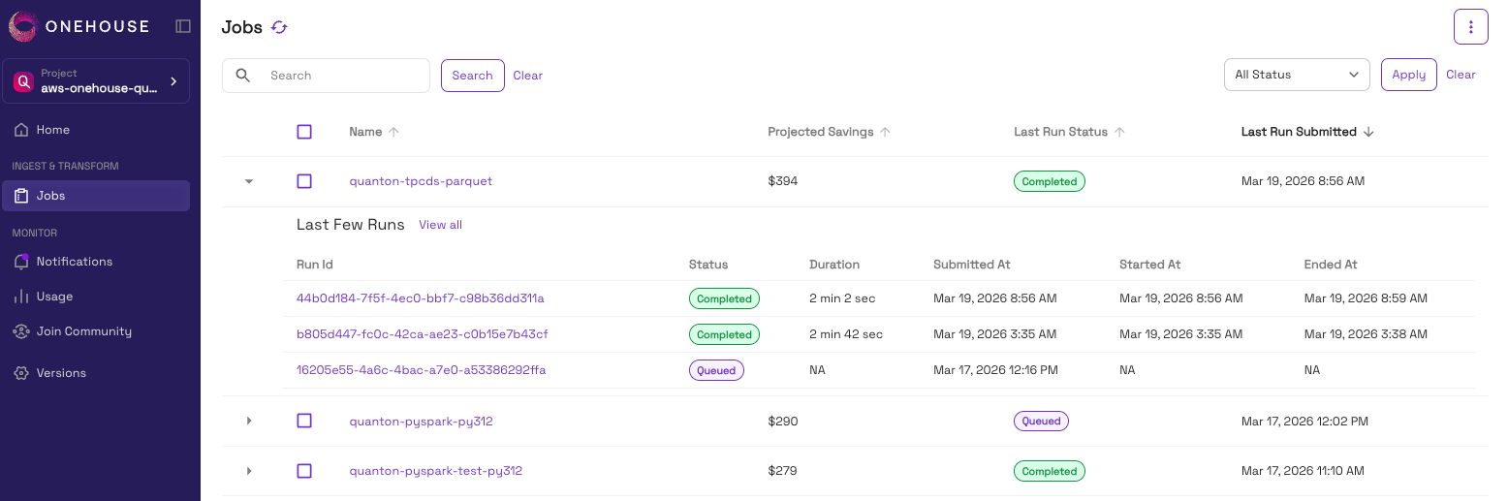The image size is (1508, 501).
Task: Check the quanton-tpcds-parquet row checkbox
Action: tap(304, 181)
